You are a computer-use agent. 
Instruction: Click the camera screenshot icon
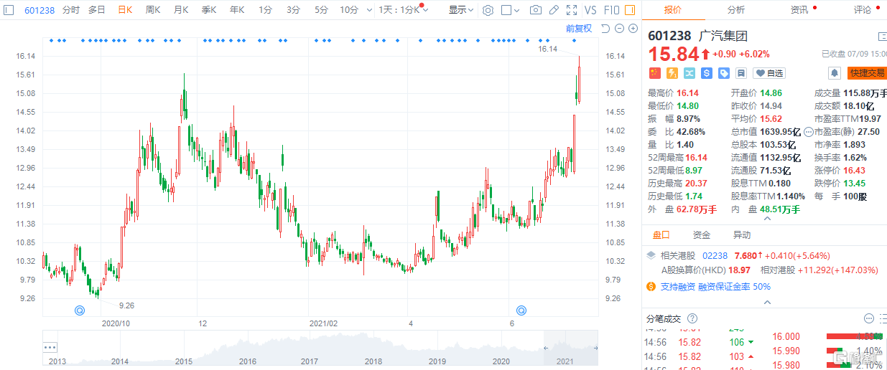click(536, 10)
